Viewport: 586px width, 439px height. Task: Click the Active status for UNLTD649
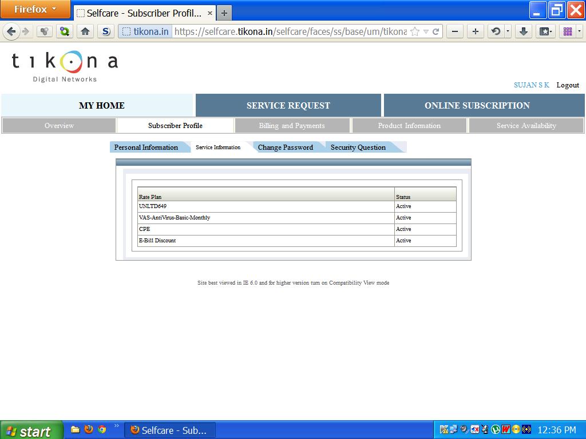pos(425,206)
